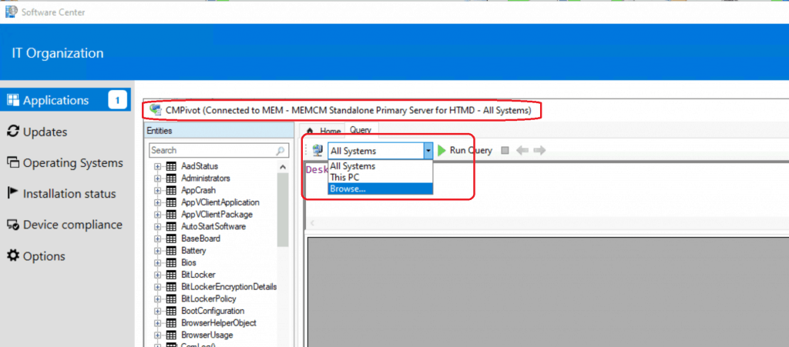Viewport: 789px width, 347px height.
Task: Select the BitLockerEncryptionDetails entity
Action: (229, 287)
